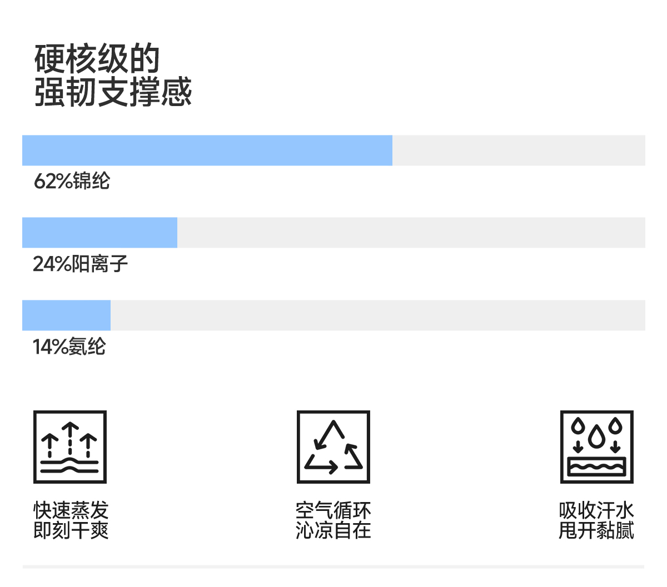Click the sweat absorption droplets icon
Image resolution: width=667 pixels, height=587 pixels.
pyautogui.click(x=597, y=447)
